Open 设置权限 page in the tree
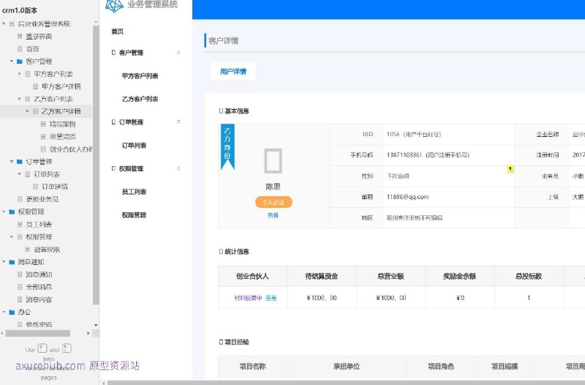The image size is (585, 385). [47, 250]
